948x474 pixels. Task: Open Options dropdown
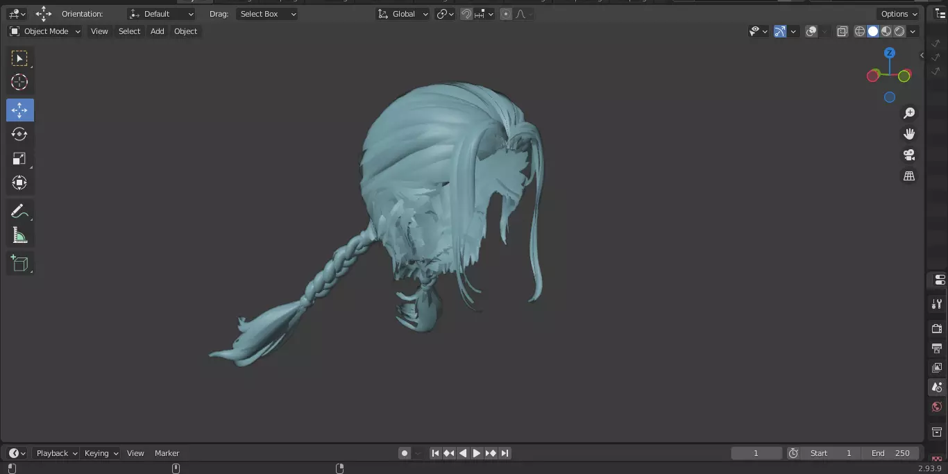(899, 14)
